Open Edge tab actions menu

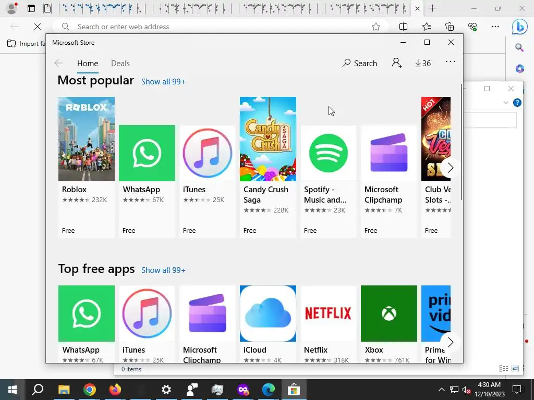pos(31,8)
